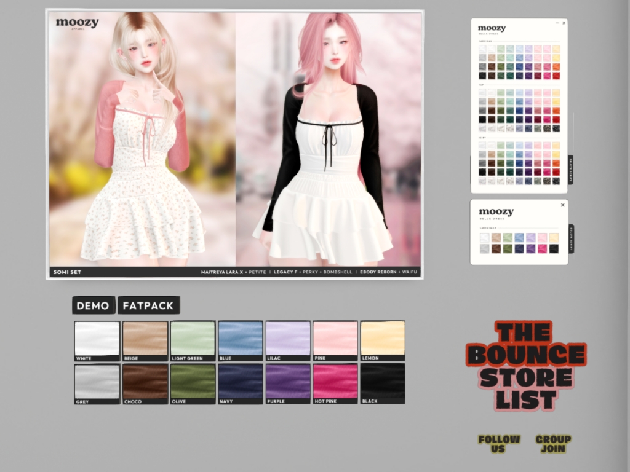Pick black cardigan swatch in small HUD
The height and width of the screenshot is (472, 630).
tap(554, 249)
